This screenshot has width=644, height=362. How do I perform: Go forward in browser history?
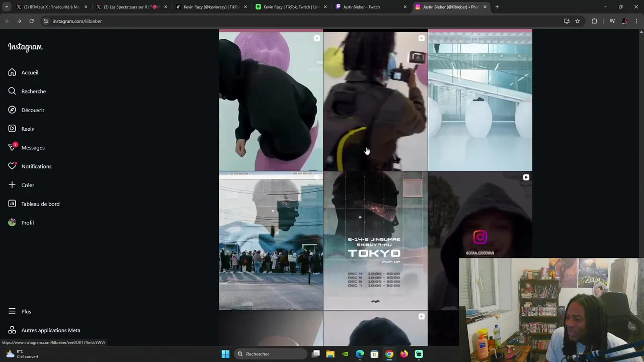point(19,21)
